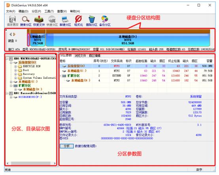Click the 扩展分区 icon in the tree
Screen dimensions: 219x175
coord(15,86)
